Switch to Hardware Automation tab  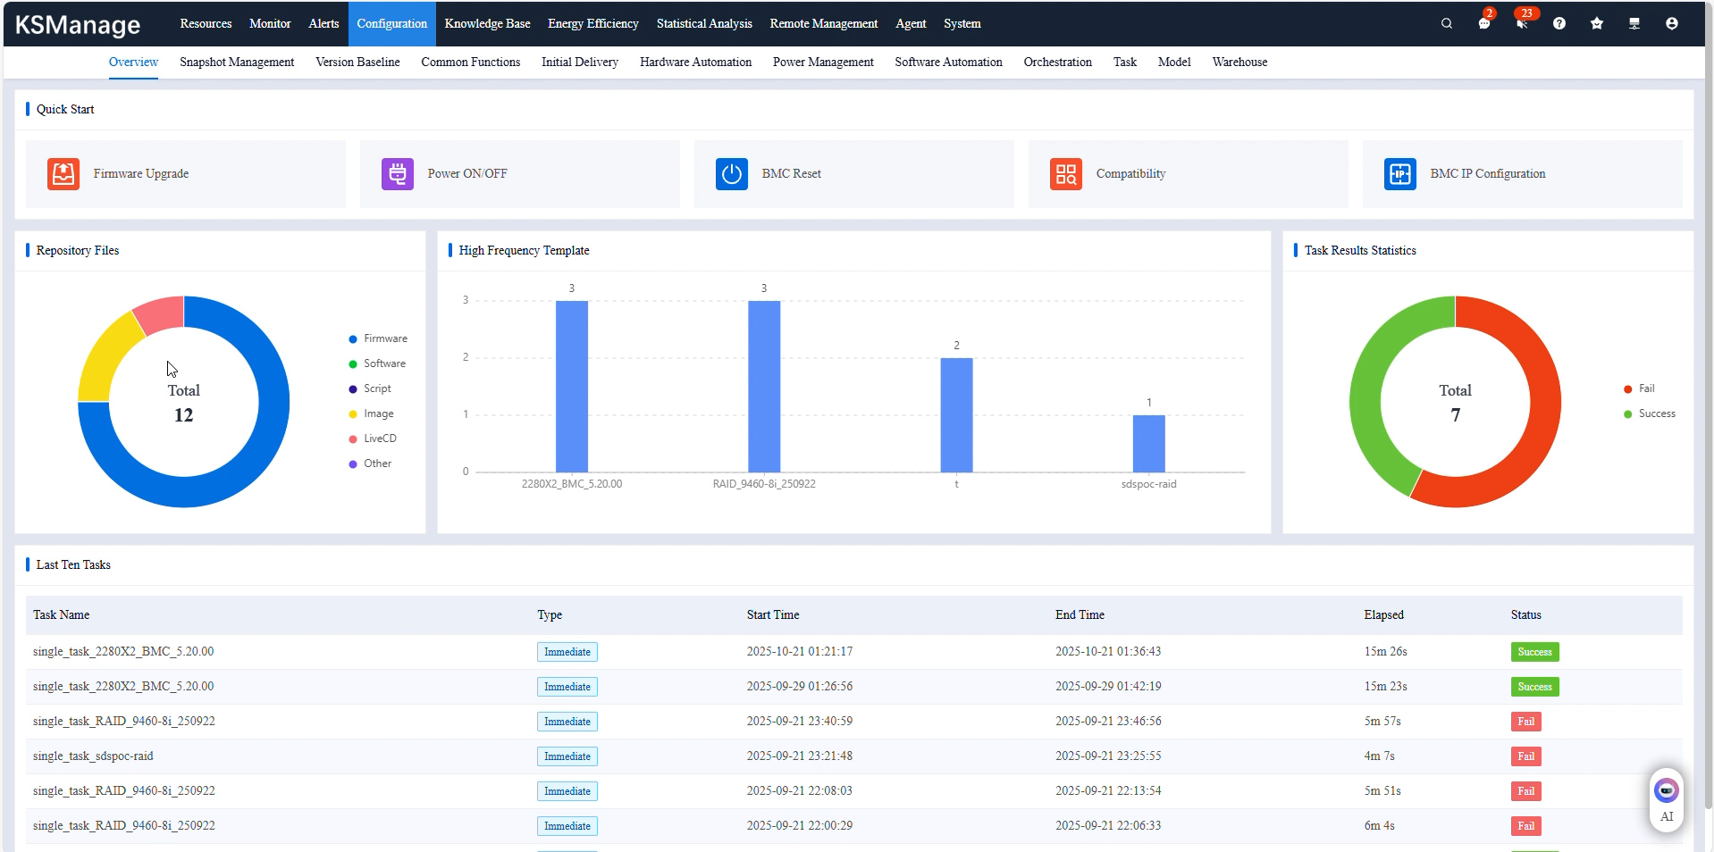point(695,63)
